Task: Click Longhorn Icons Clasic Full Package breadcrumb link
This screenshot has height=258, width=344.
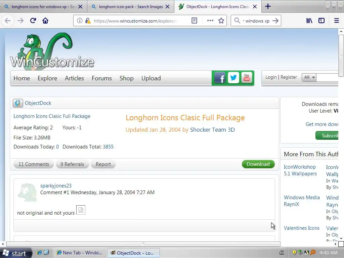Action: click(52, 116)
